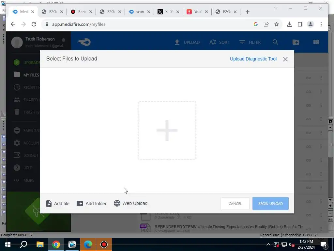Switch to the YouTube downloader tab
Screen dimensions: 334x251
(197, 12)
